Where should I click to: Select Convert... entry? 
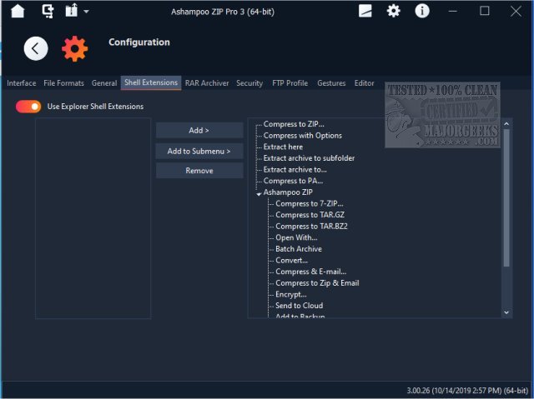(292, 261)
